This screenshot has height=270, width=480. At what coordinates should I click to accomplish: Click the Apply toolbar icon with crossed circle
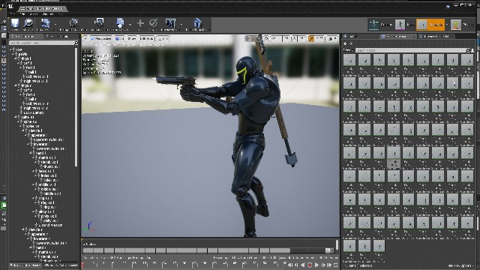(x=153, y=23)
